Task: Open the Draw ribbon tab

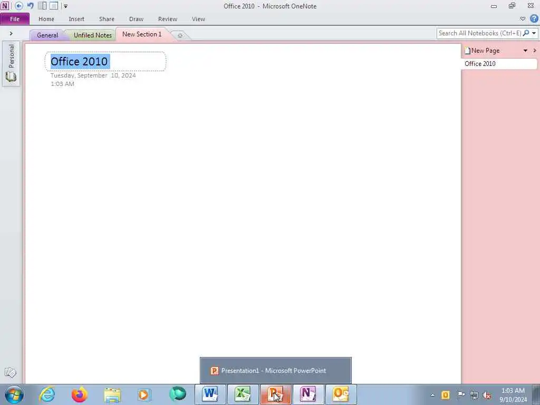Action: 136,19
